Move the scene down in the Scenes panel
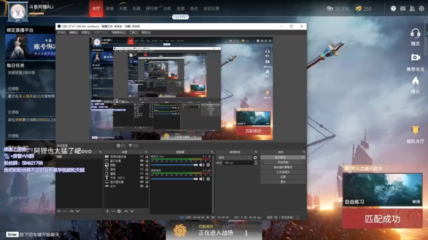The width and height of the screenshot is (428, 240). point(78,211)
